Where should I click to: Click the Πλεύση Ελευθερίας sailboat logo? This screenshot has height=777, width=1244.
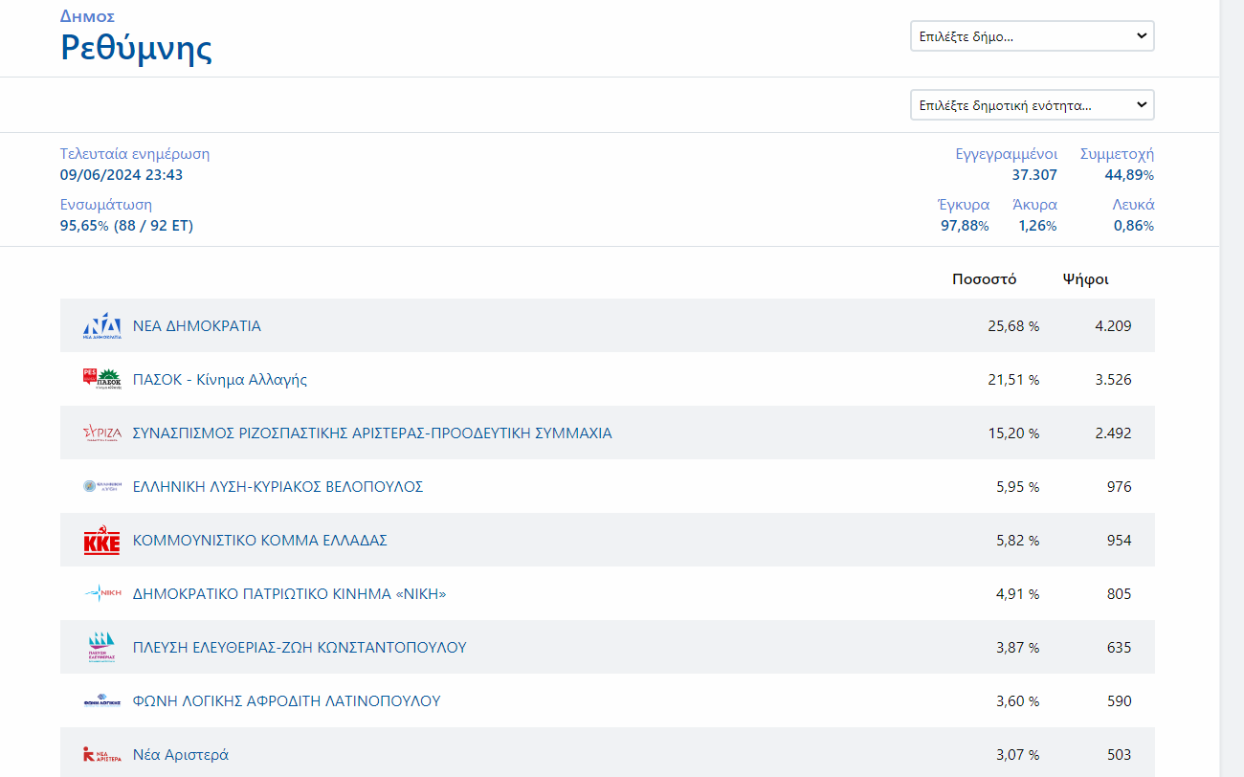(101, 648)
